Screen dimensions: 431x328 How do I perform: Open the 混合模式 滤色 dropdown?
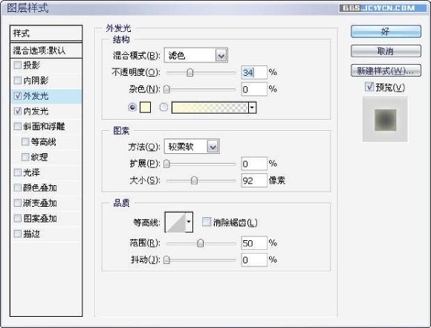tap(195, 56)
